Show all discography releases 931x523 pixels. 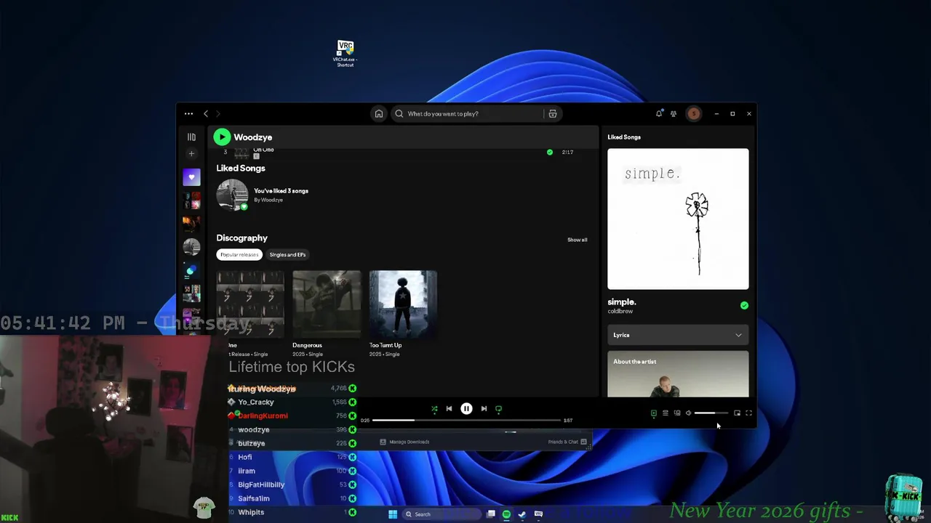[577, 240]
